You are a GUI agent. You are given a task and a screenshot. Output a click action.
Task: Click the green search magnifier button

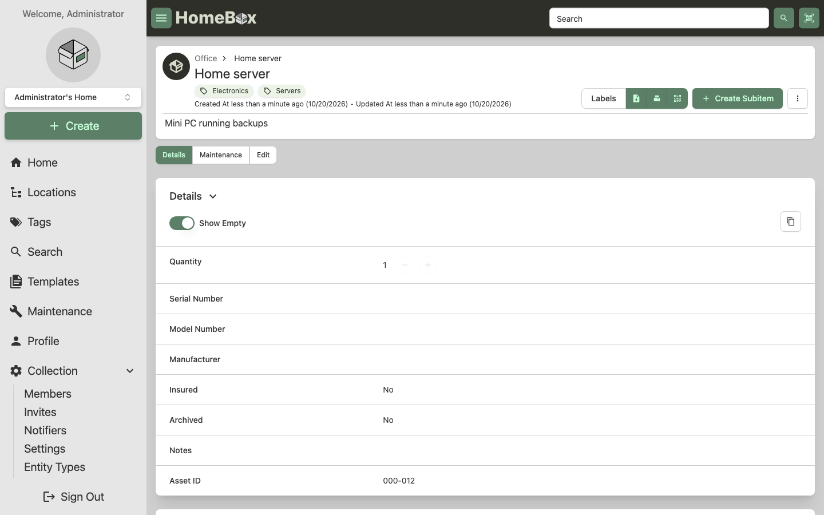[x=783, y=18]
